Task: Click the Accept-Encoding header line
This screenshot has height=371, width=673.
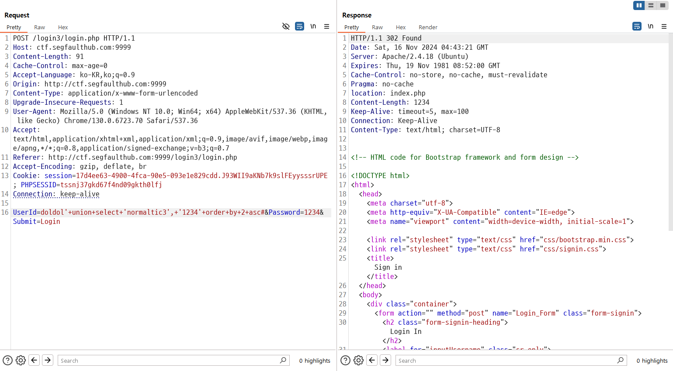Action: [80, 166]
